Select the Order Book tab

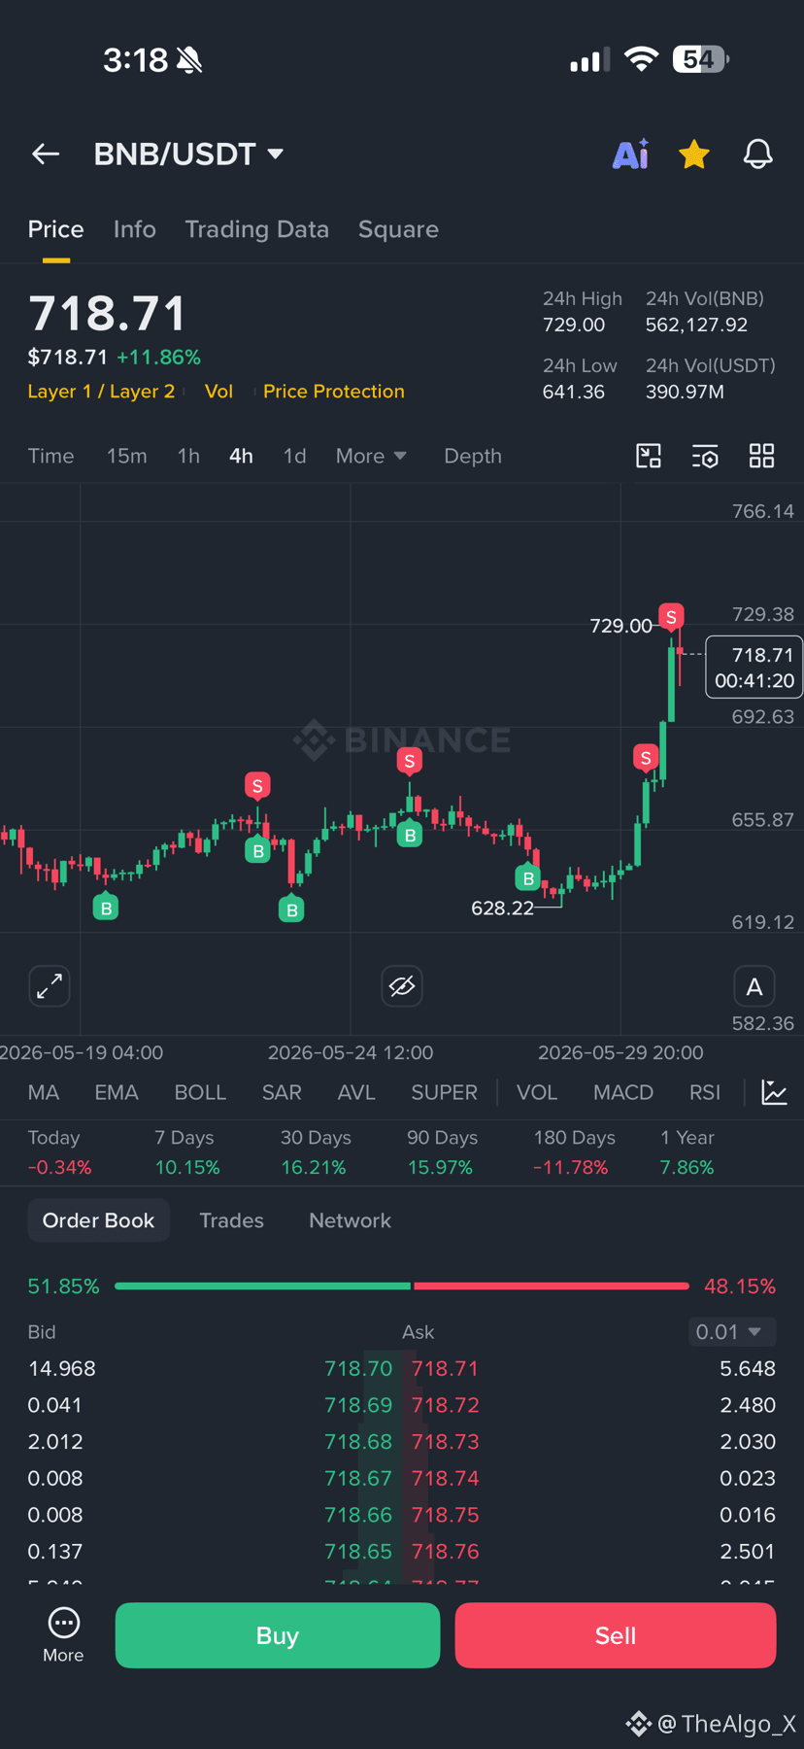pos(98,1220)
